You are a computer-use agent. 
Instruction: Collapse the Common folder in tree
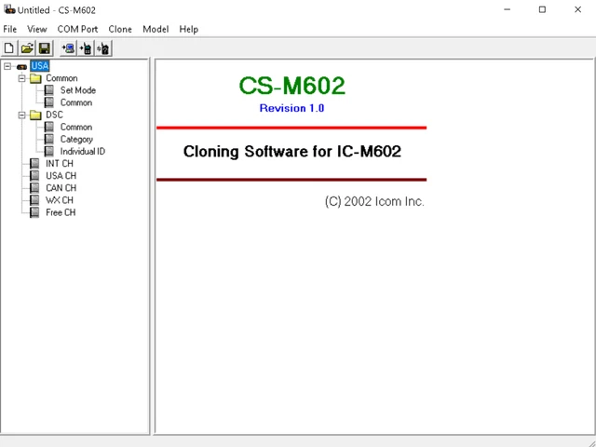click(21, 78)
